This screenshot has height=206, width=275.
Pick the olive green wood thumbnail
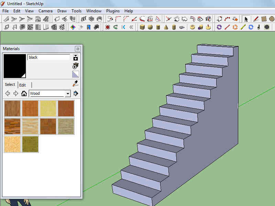(30, 144)
